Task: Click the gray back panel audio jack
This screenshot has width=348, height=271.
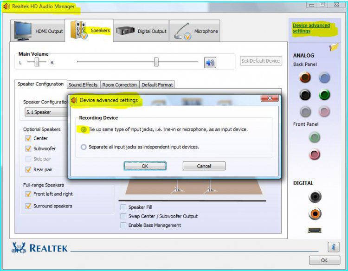Action: click(306, 112)
